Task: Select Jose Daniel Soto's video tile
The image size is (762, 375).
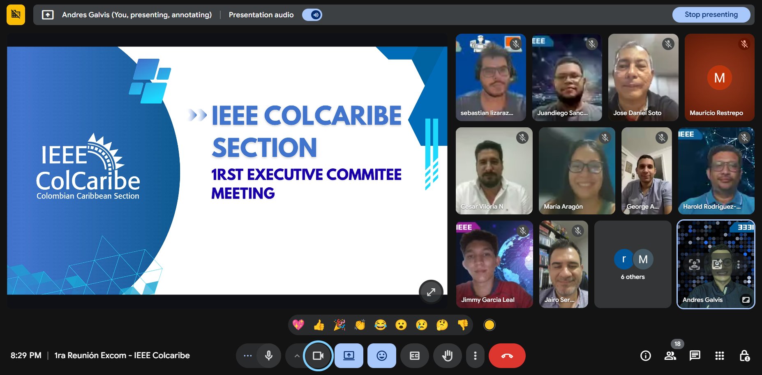Action: (x=643, y=77)
